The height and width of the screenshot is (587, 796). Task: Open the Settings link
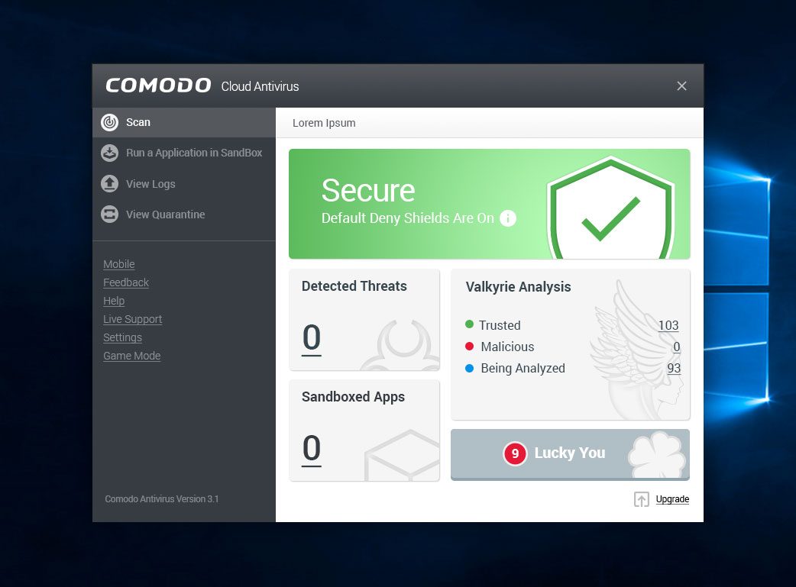click(122, 337)
